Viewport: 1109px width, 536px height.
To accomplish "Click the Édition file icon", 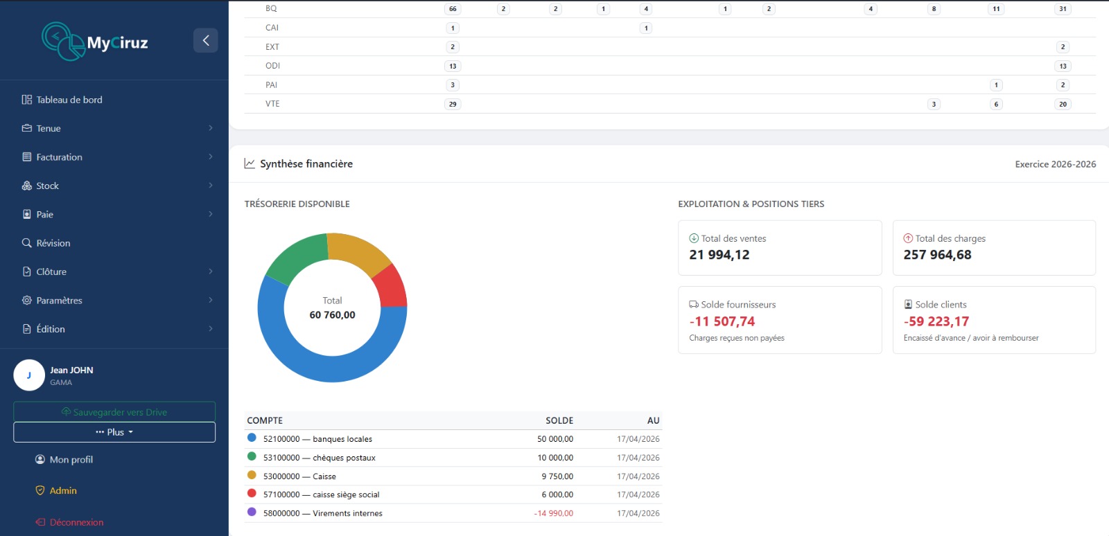I will point(27,329).
